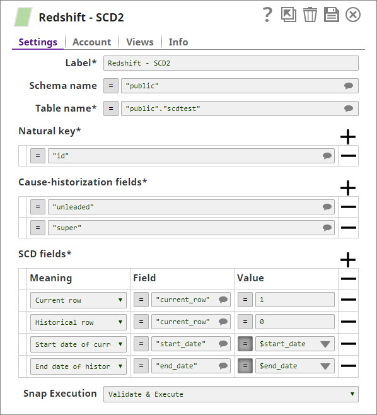This screenshot has width=377, height=415.
Task: Add a Cause-historization field row
Action: coord(348,188)
